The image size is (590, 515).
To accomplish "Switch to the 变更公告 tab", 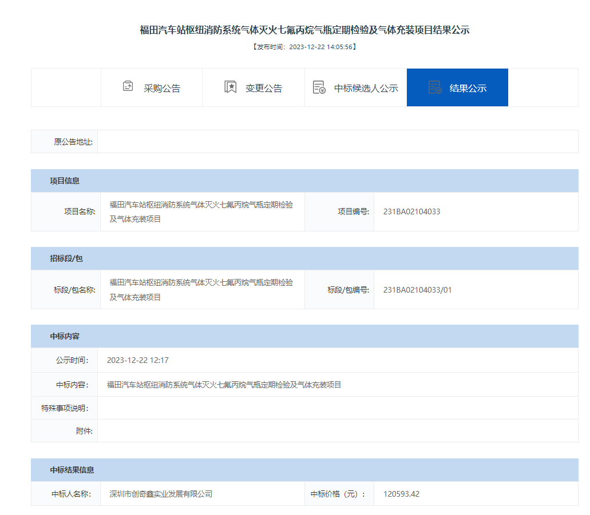I will tap(254, 87).
